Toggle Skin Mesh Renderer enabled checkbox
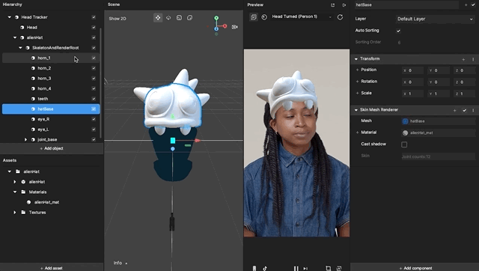 [x=464, y=110]
